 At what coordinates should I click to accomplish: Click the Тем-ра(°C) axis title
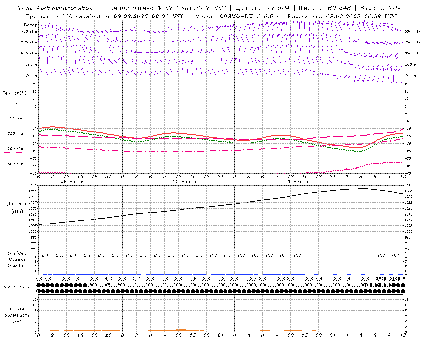pyautogui.click(x=15, y=93)
